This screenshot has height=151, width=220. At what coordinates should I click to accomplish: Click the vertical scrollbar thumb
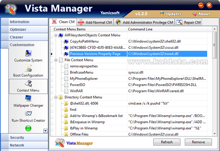[214, 45]
